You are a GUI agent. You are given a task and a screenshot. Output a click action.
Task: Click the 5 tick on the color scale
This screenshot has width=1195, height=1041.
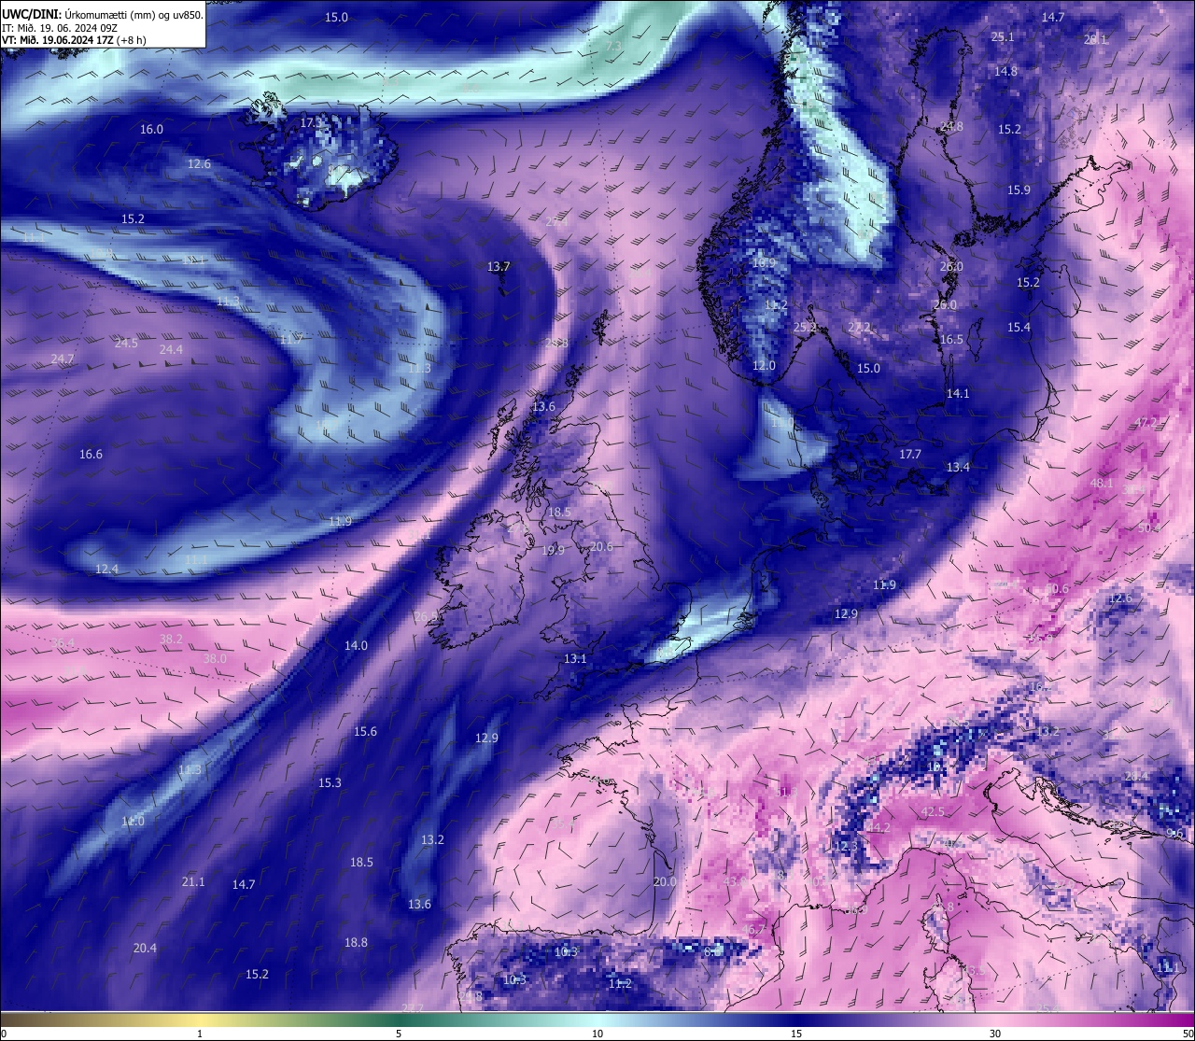point(399,1034)
